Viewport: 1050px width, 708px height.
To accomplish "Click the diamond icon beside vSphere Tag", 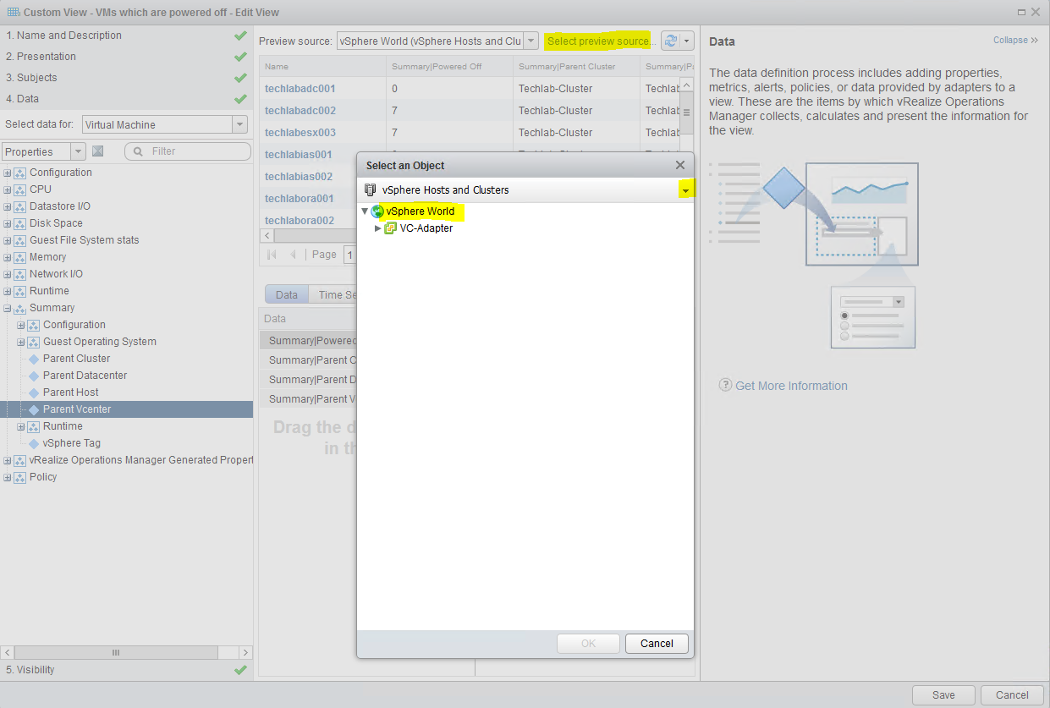I will pyautogui.click(x=34, y=443).
